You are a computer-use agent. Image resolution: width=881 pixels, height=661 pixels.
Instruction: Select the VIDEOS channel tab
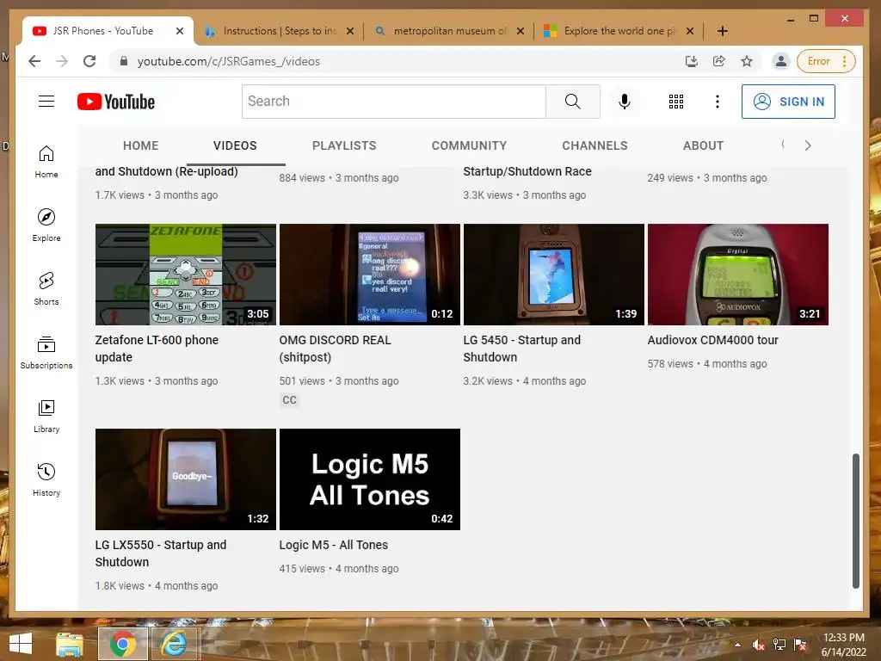point(235,145)
